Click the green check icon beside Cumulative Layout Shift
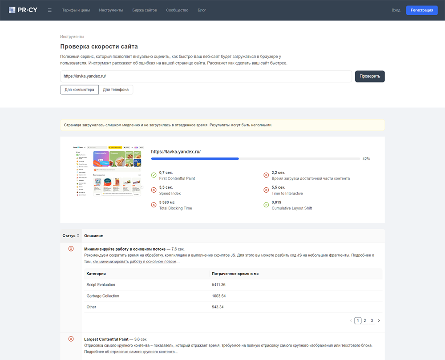Screen dimensions: 445x360 pyautogui.click(x=266, y=205)
